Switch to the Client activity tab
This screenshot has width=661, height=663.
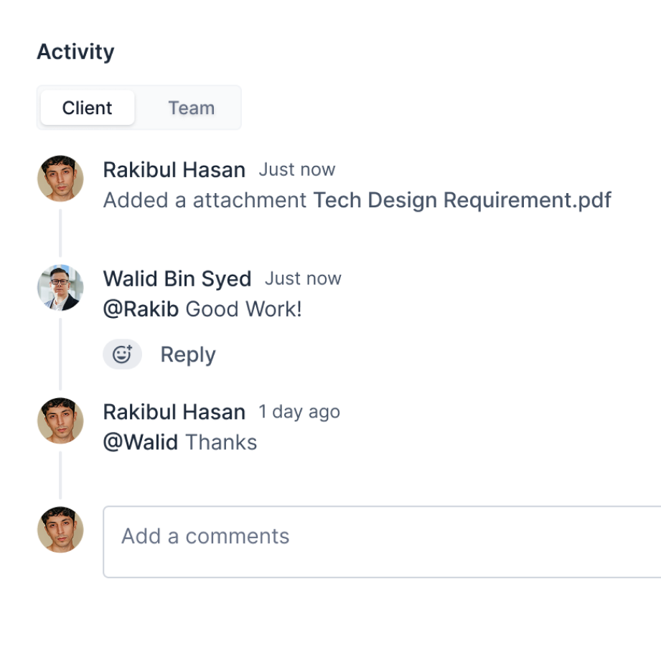pos(88,108)
